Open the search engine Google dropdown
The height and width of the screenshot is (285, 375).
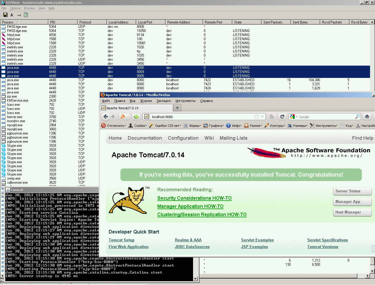click(294, 117)
